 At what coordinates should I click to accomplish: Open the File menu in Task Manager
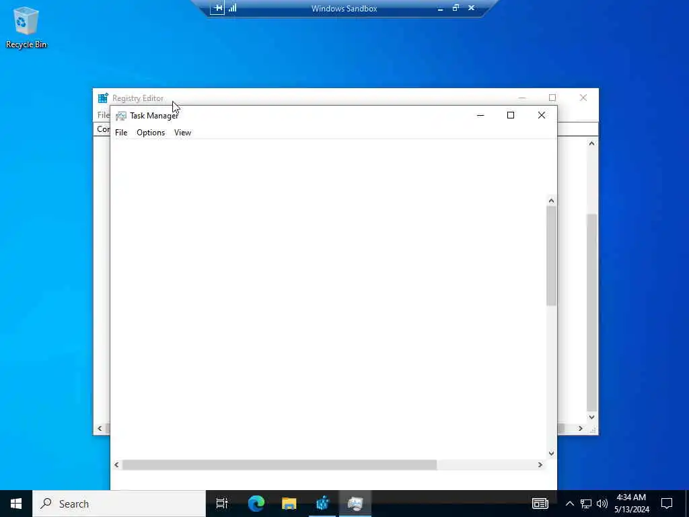121,133
